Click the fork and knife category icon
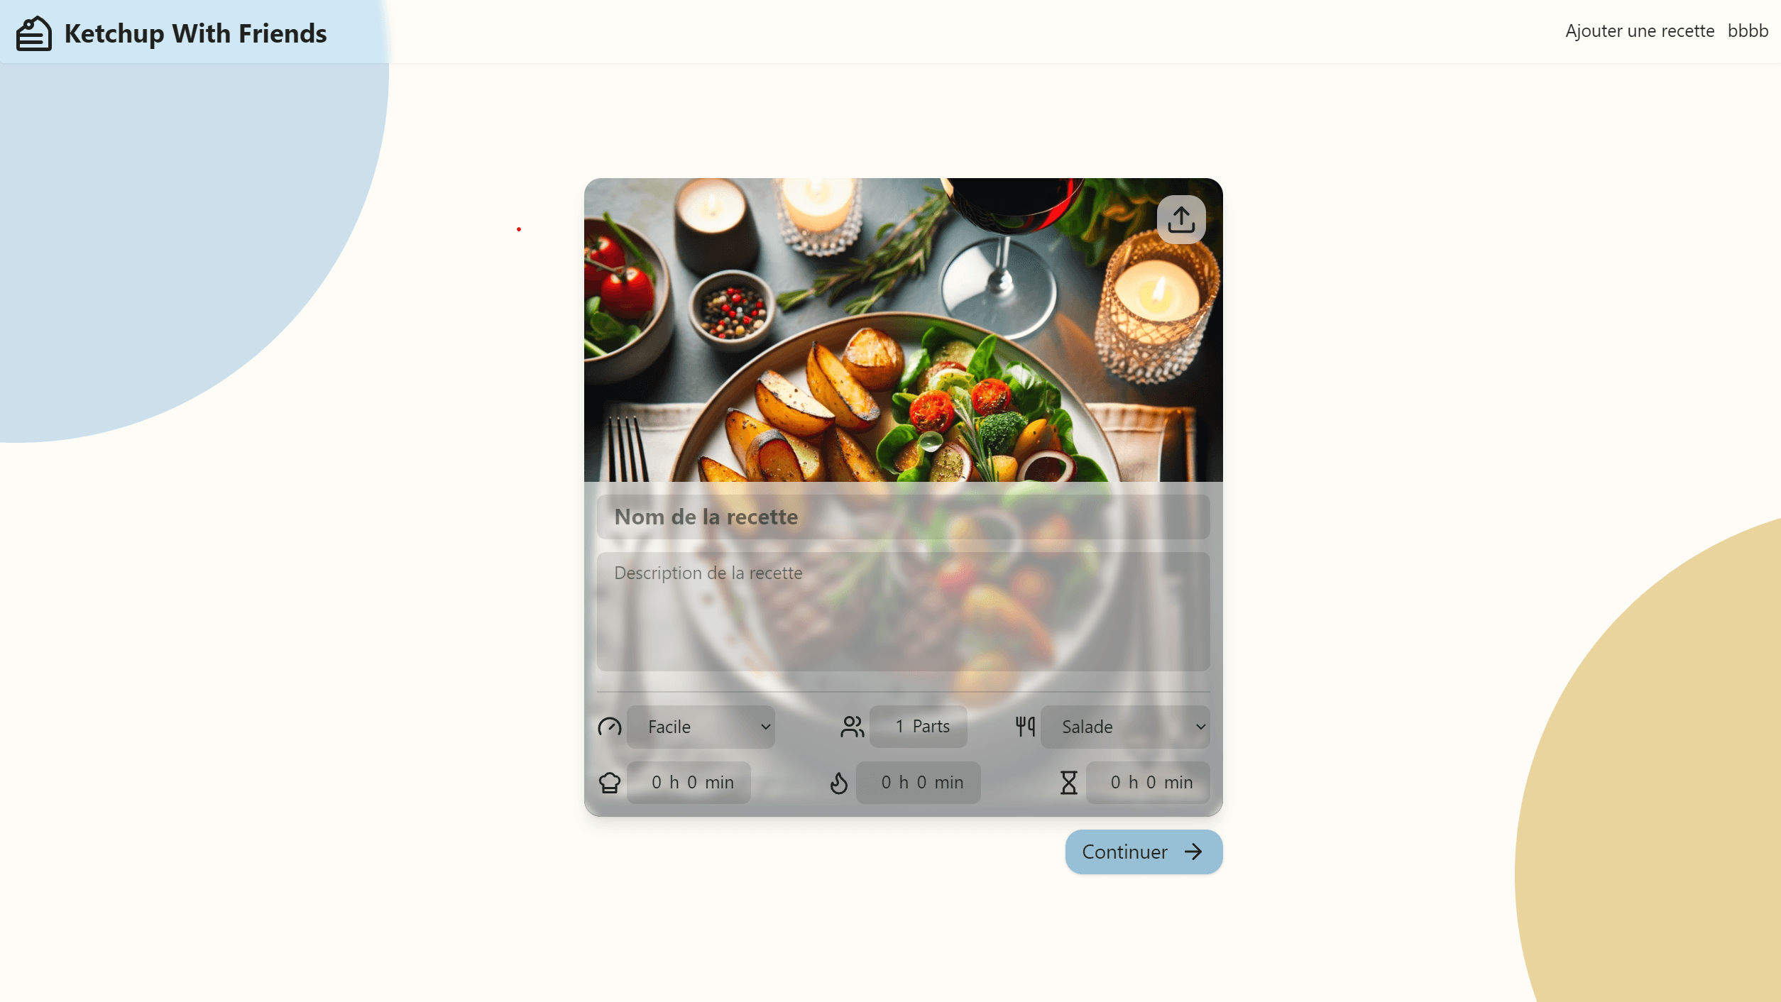This screenshot has width=1781, height=1002. (x=1024, y=725)
